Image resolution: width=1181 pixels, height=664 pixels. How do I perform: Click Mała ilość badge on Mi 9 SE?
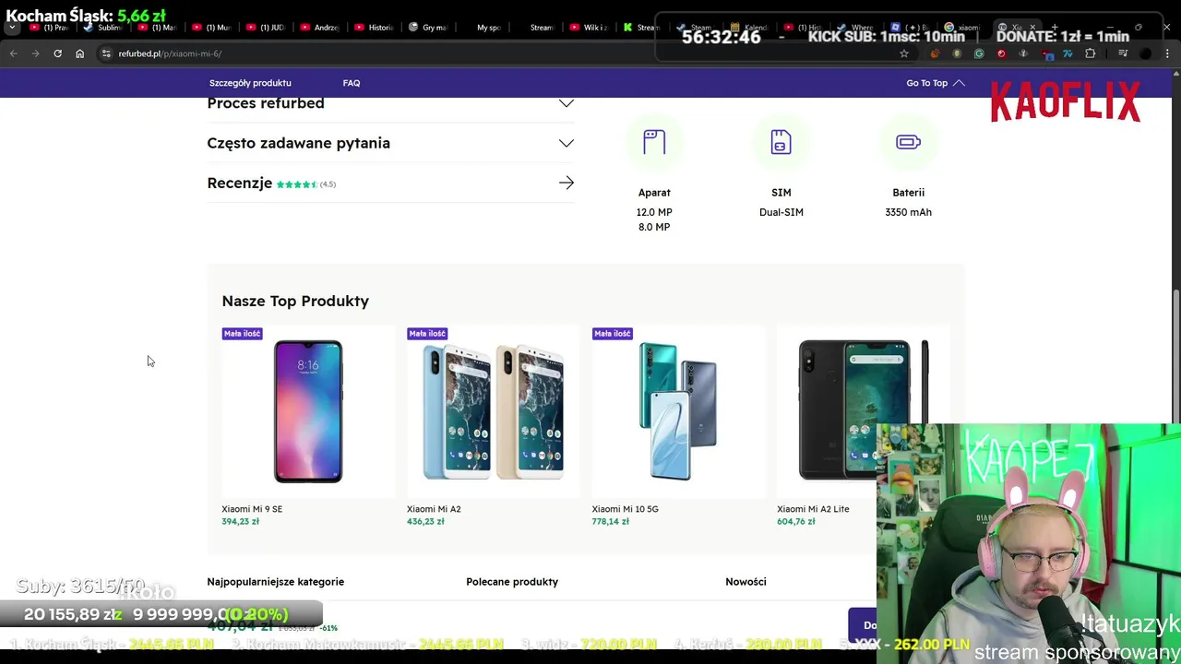(242, 333)
